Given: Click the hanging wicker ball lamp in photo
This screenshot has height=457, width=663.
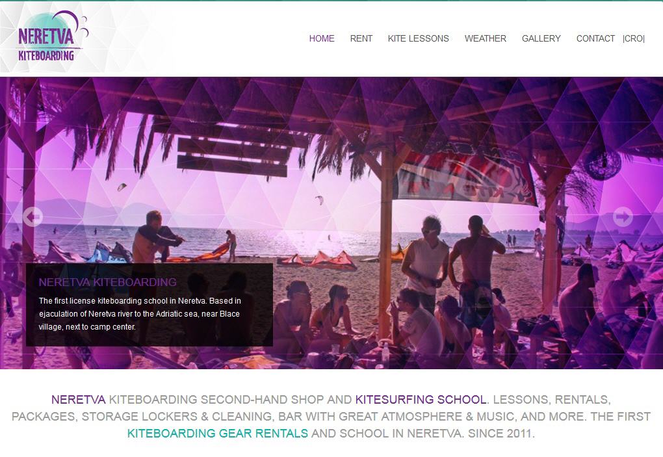Looking at the screenshot, I should [603, 163].
